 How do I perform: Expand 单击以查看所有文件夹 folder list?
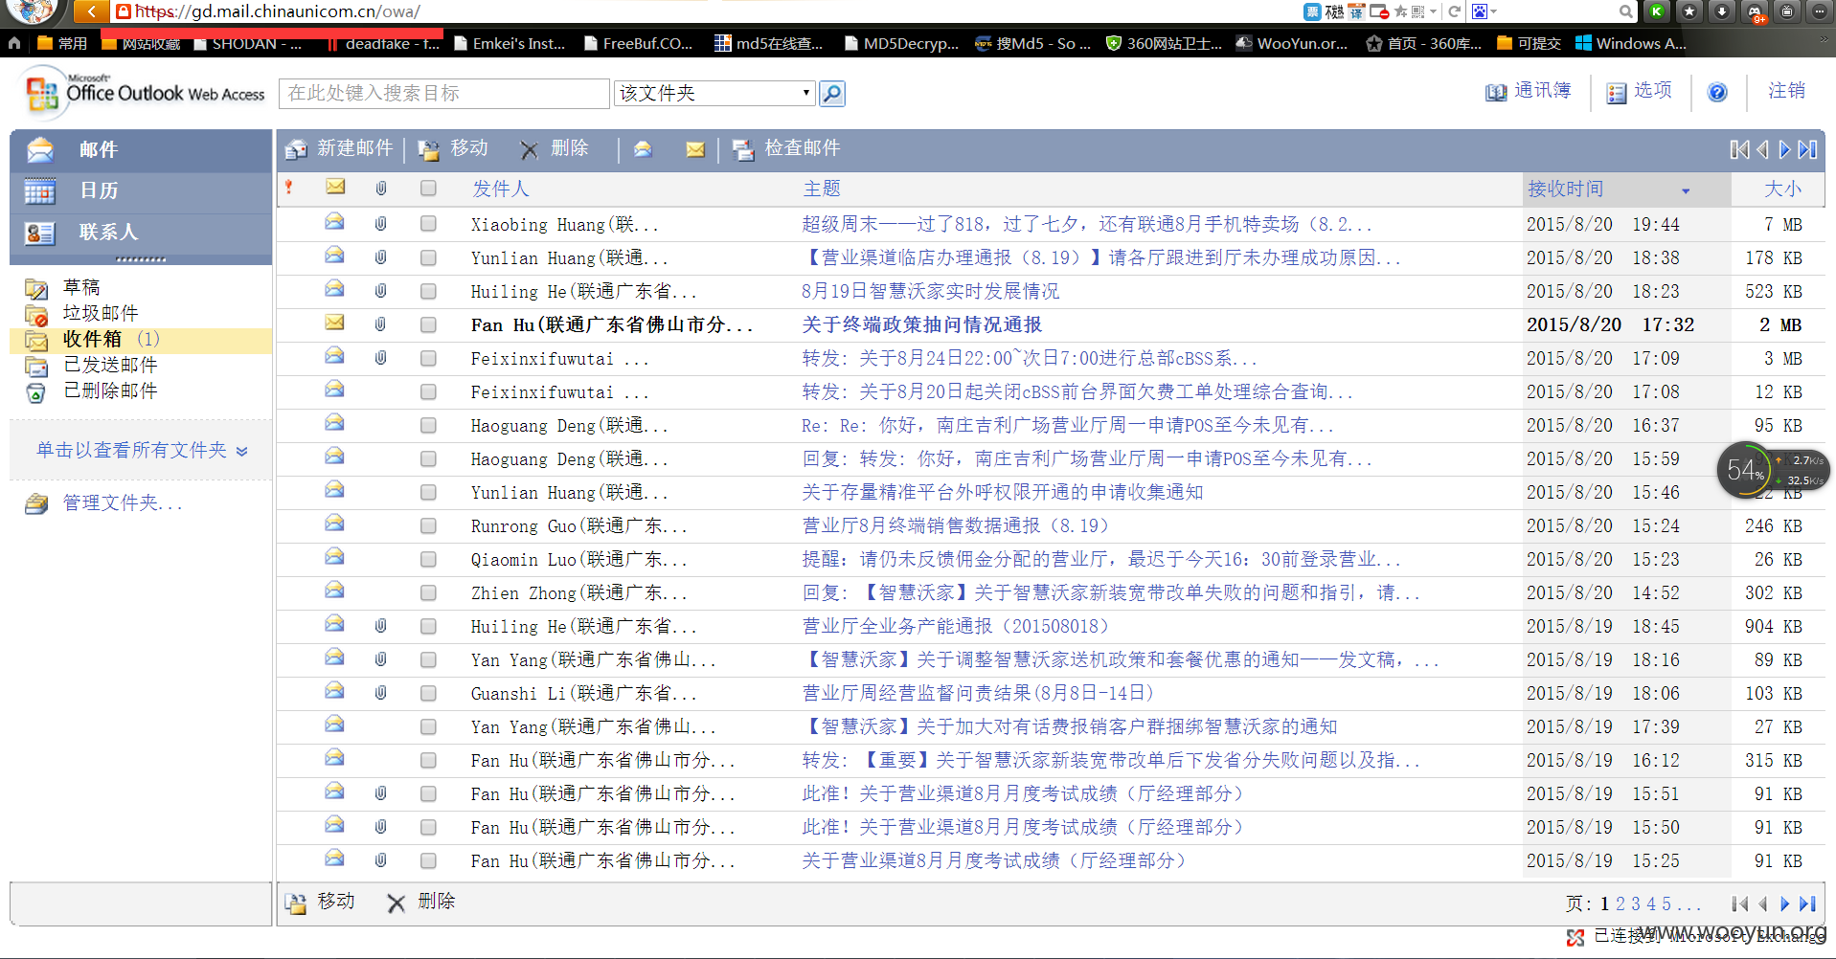tap(142, 450)
